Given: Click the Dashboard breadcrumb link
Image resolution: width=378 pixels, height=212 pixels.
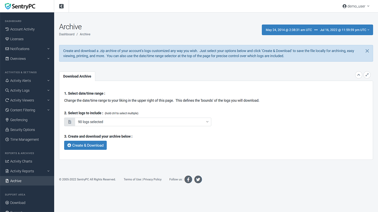Looking at the screenshot, I should (x=67, y=34).
